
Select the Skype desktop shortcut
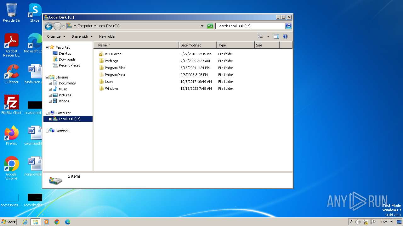[35, 13]
